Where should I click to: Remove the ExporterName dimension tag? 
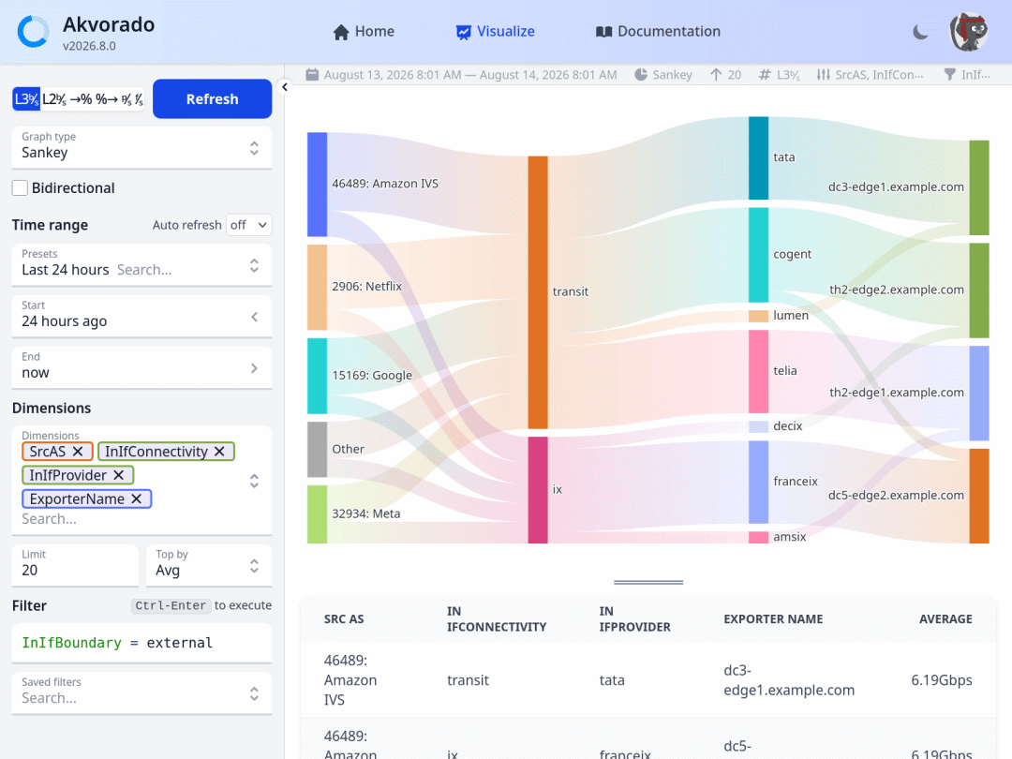coord(136,499)
